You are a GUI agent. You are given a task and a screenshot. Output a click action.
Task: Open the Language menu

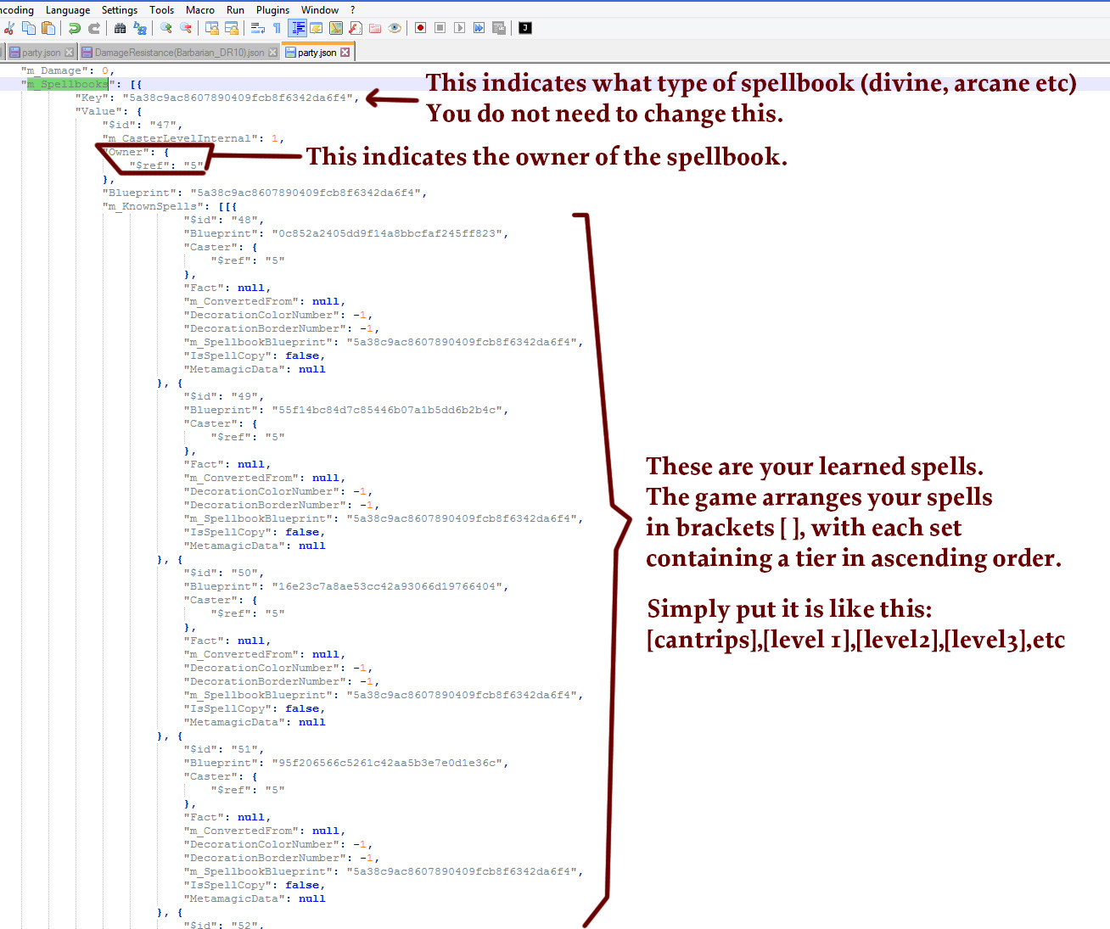pyautogui.click(x=68, y=10)
